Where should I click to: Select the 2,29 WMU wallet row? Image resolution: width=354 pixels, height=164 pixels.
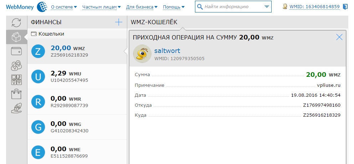(77, 76)
